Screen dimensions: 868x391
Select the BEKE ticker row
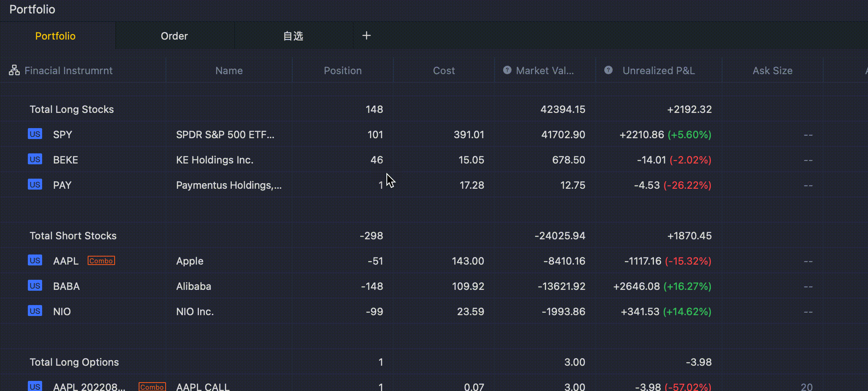(x=65, y=160)
